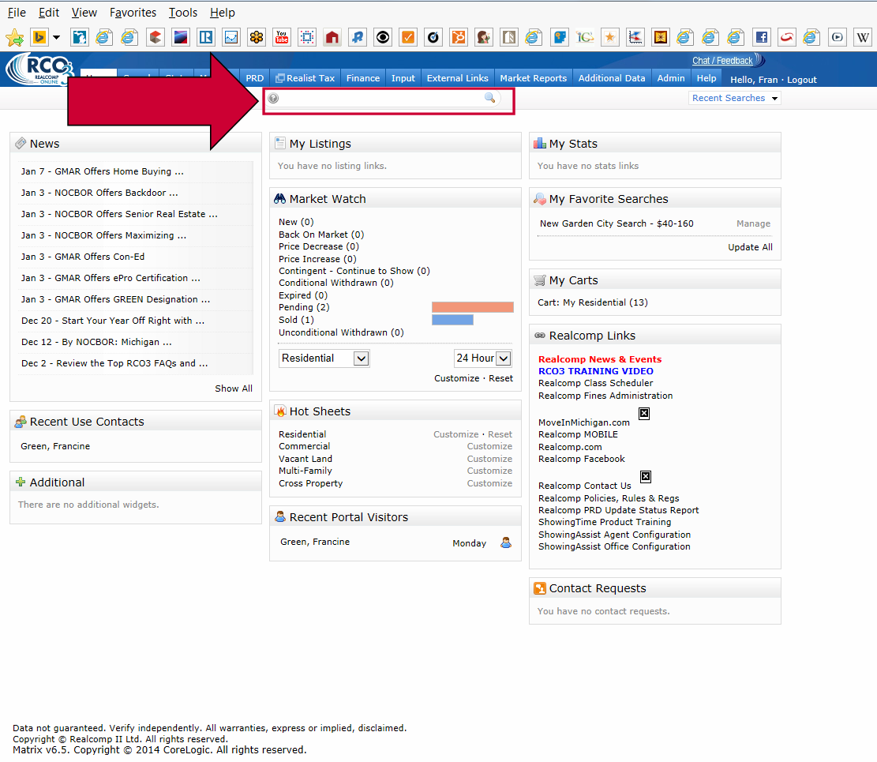Open the blue puzzle-piece favorite icon
Image resolution: width=877 pixels, height=762 pixels.
coord(560,37)
